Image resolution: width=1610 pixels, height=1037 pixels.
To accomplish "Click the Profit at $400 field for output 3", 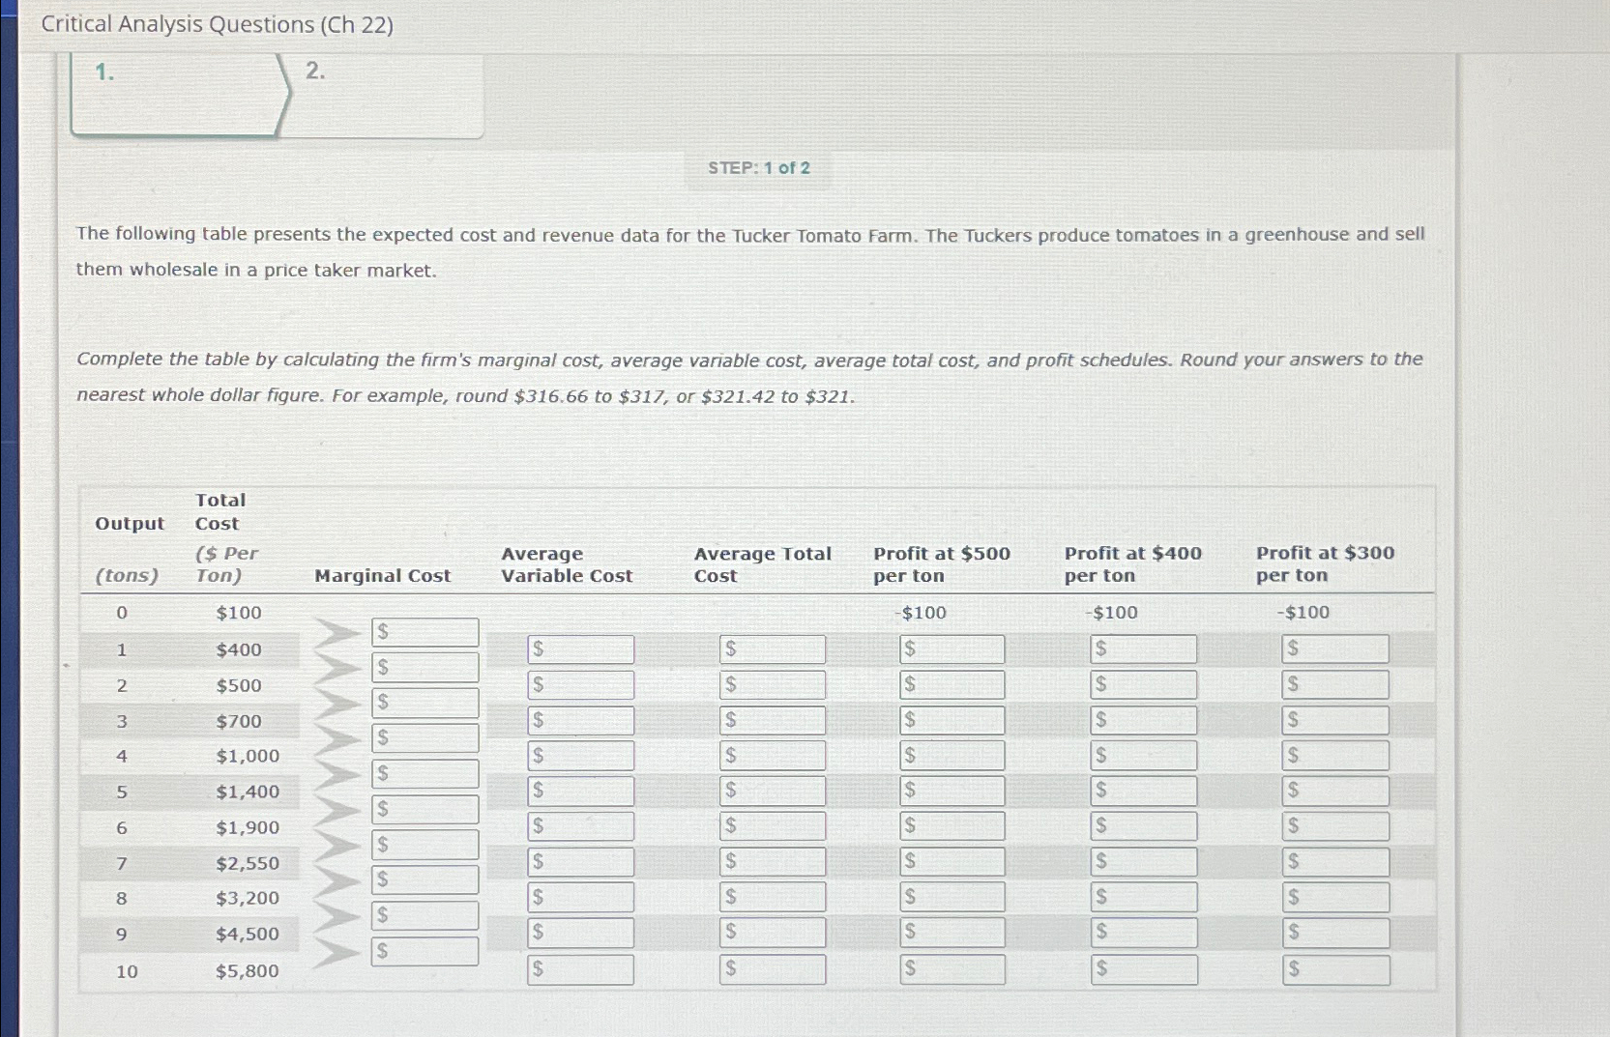I will (x=1144, y=719).
